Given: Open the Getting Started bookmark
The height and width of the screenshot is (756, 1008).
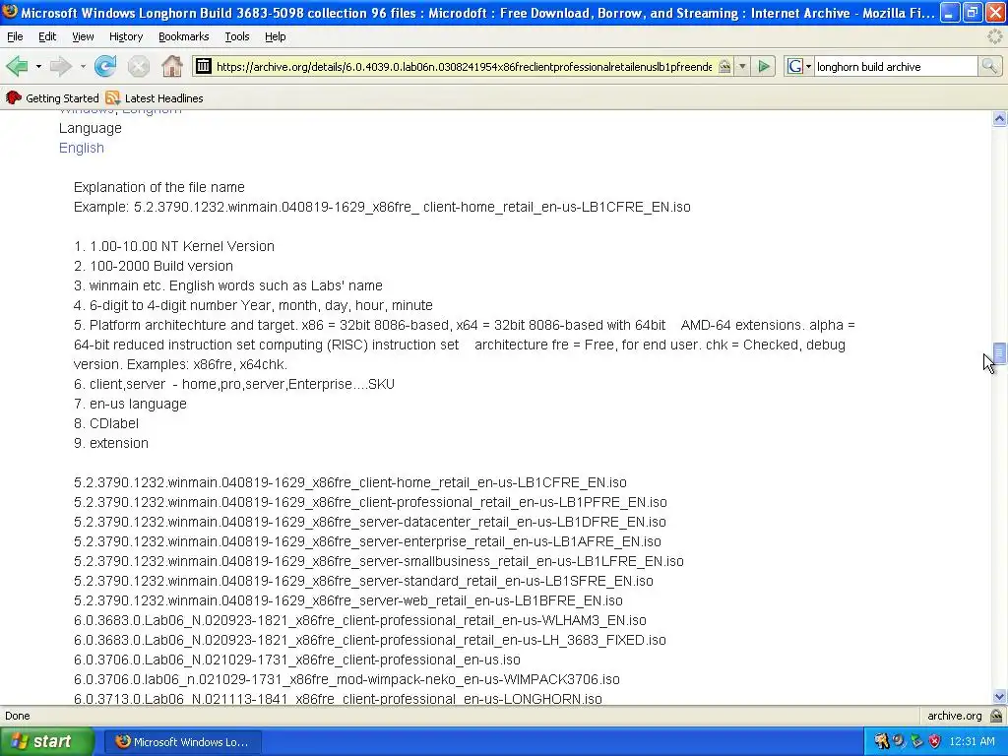Looking at the screenshot, I should click(x=53, y=98).
